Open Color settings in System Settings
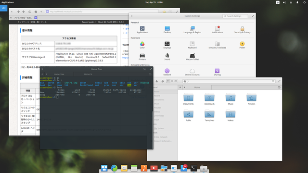The height and width of the screenshot is (173, 308). [142, 45]
